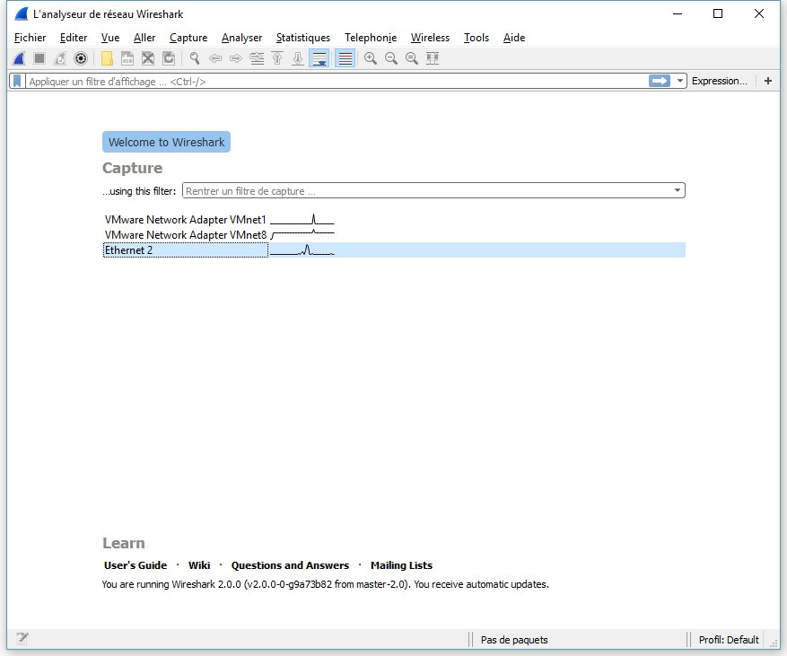Open the Editer menu
Viewport: 787px width, 656px height.
[x=74, y=38]
